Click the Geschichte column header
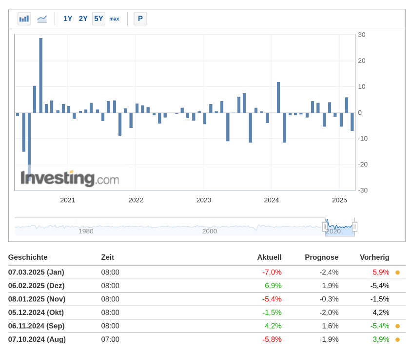The width and height of the screenshot is (412, 355). tap(28, 257)
